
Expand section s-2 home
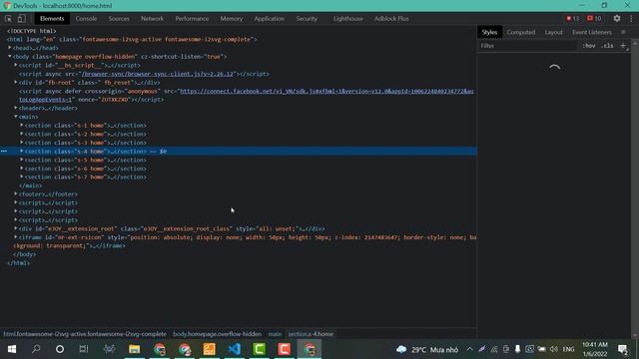22,134
